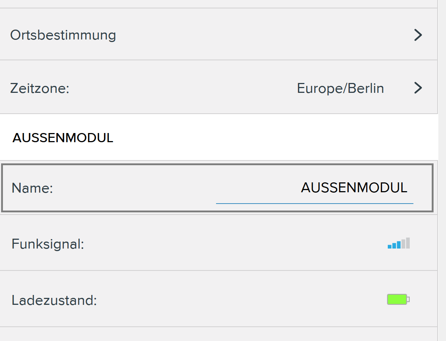The image size is (446, 341).
Task: Click the green battery icon for Ladezustand
Action: (x=398, y=300)
